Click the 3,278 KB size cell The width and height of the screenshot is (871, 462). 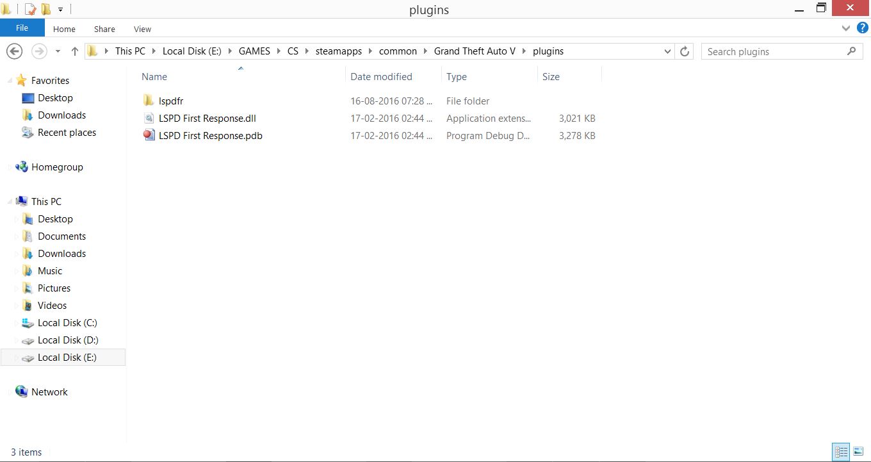tap(577, 136)
